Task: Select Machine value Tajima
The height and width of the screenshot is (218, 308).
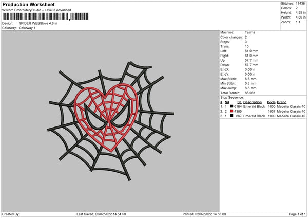Action: point(250,32)
